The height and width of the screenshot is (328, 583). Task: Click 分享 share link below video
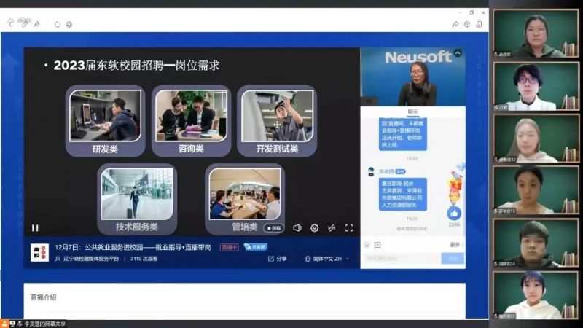(278, 259)
